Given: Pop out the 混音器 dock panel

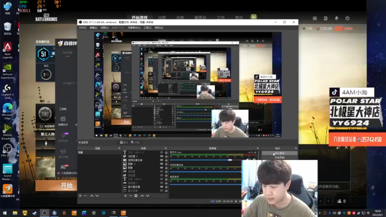Looking at the screenshot, I should pos(258,149).
